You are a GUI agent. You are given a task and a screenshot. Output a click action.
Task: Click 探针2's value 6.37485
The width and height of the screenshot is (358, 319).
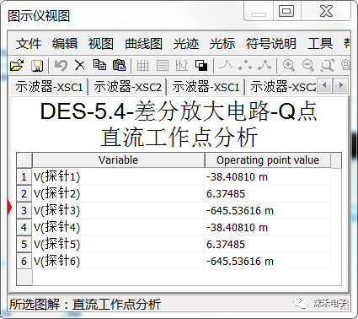point(268,194)
